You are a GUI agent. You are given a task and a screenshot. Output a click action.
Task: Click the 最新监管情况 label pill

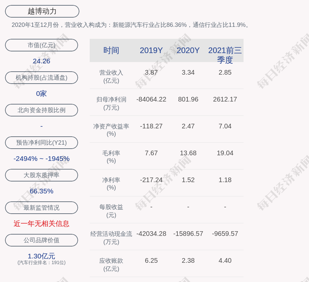pyautogui.click(x=42, y=208)
